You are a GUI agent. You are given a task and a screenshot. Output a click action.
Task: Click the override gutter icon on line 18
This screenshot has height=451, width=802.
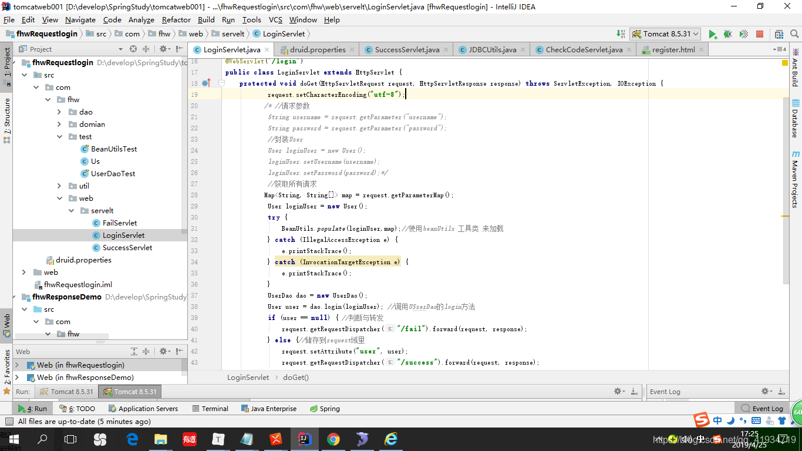click(x=205, y=83)
